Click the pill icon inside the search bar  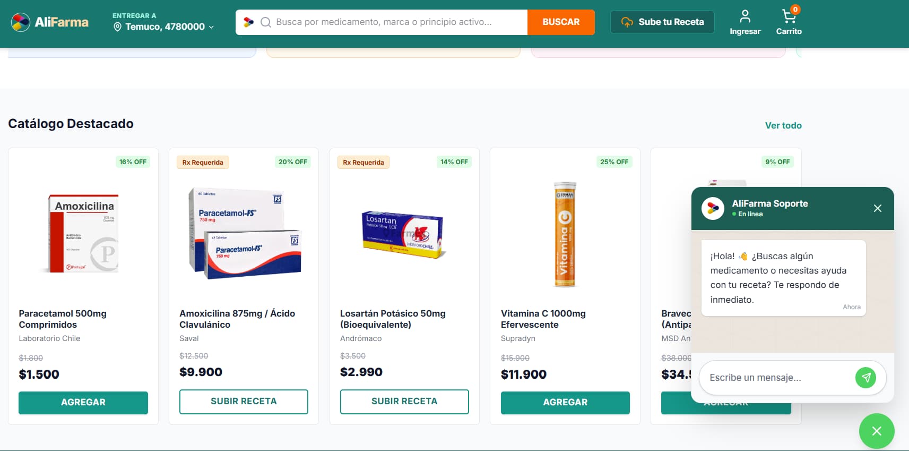248,22
